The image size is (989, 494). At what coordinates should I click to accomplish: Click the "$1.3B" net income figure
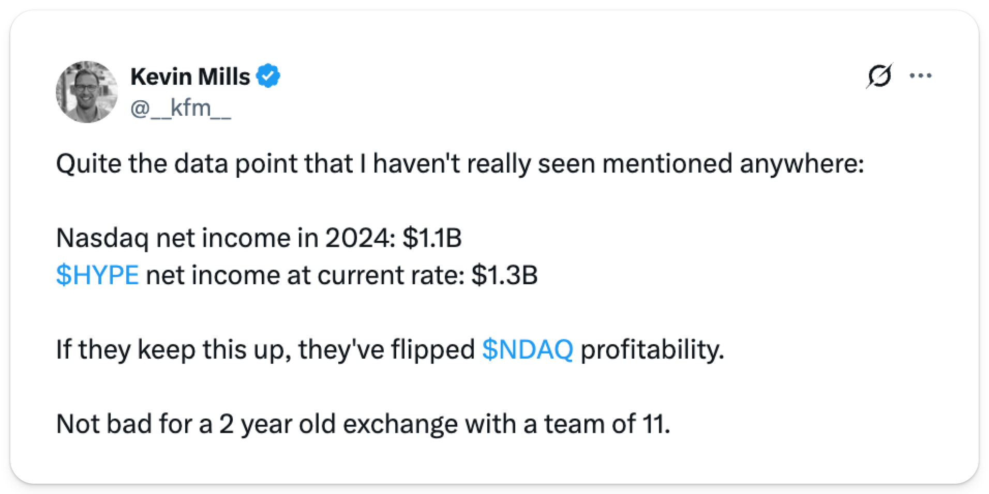[x=504, y=275]
